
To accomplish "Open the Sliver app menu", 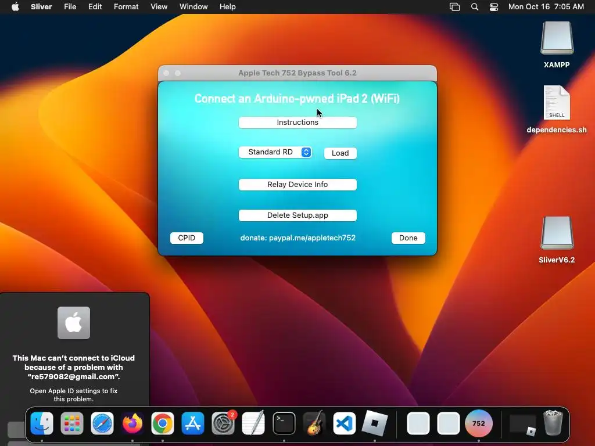I will (41, 7).
